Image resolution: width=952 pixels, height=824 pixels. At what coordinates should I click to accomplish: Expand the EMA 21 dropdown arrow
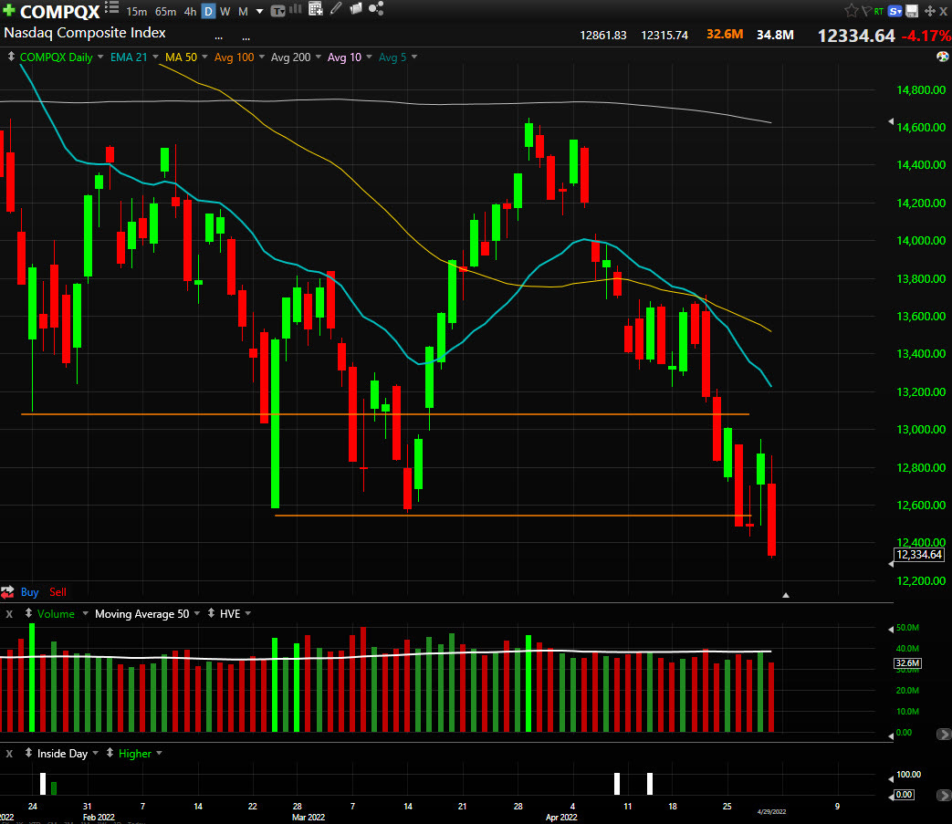tap(155, 57)
